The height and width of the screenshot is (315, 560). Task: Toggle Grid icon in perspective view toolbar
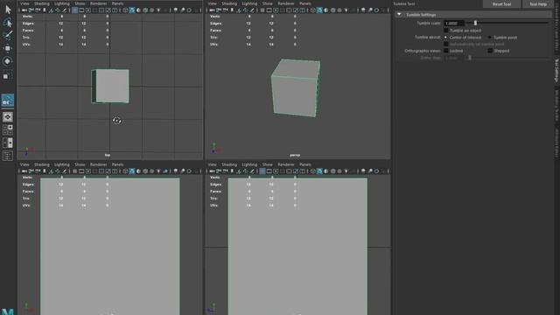point(262,10)
